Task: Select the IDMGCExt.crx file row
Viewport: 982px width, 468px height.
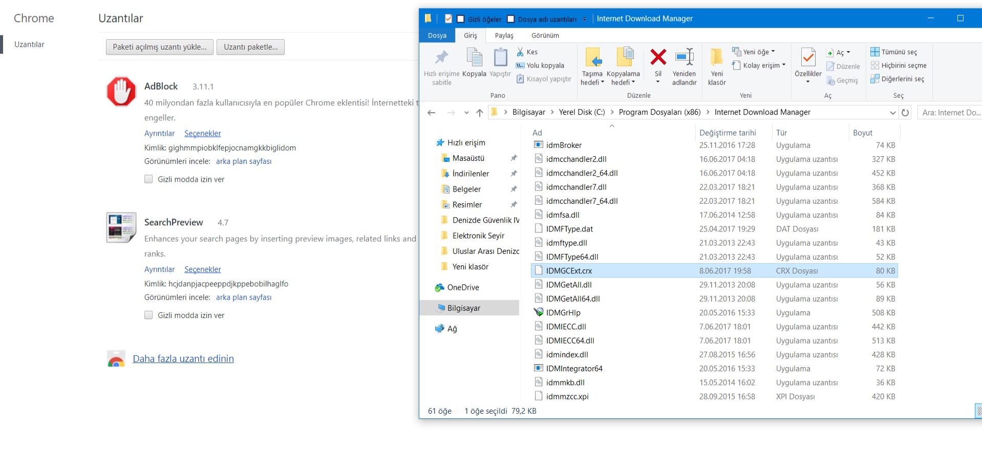Action: [x=715, y=271]
